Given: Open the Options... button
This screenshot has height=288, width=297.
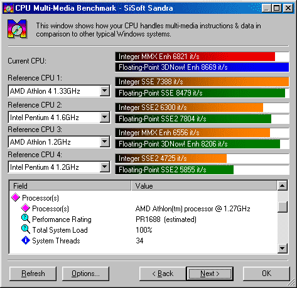Looking at the screenshot, I should point(85,274).
